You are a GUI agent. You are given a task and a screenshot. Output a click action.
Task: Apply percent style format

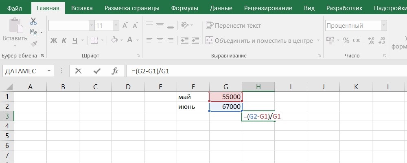346,40
